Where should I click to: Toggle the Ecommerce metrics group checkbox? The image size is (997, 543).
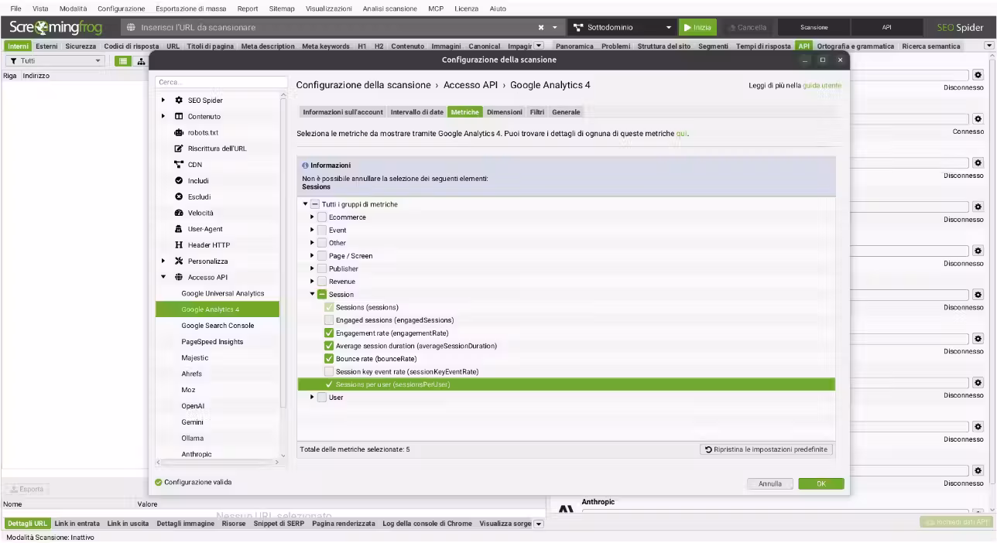(x=322, y=217)
